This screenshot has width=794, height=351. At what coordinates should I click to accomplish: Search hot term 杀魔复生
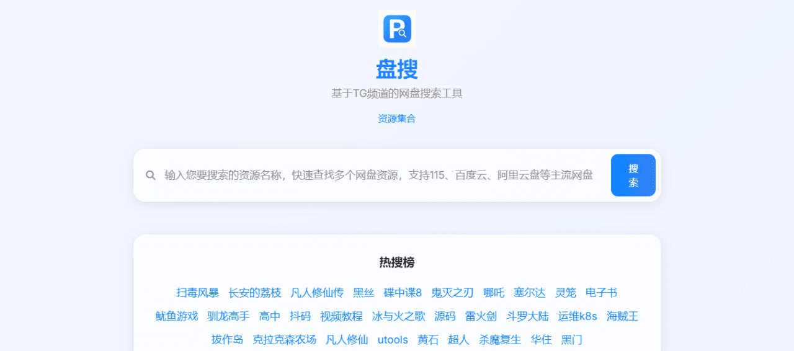[x=500, y=340]
